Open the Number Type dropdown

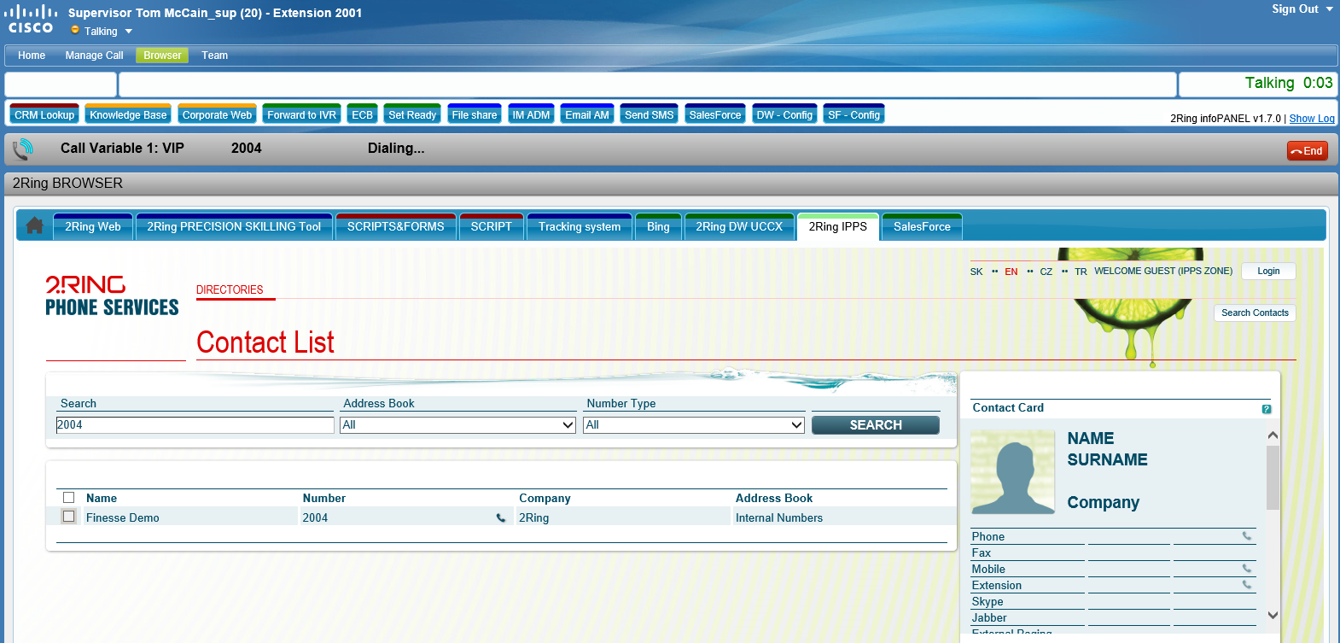click(694, 424)
